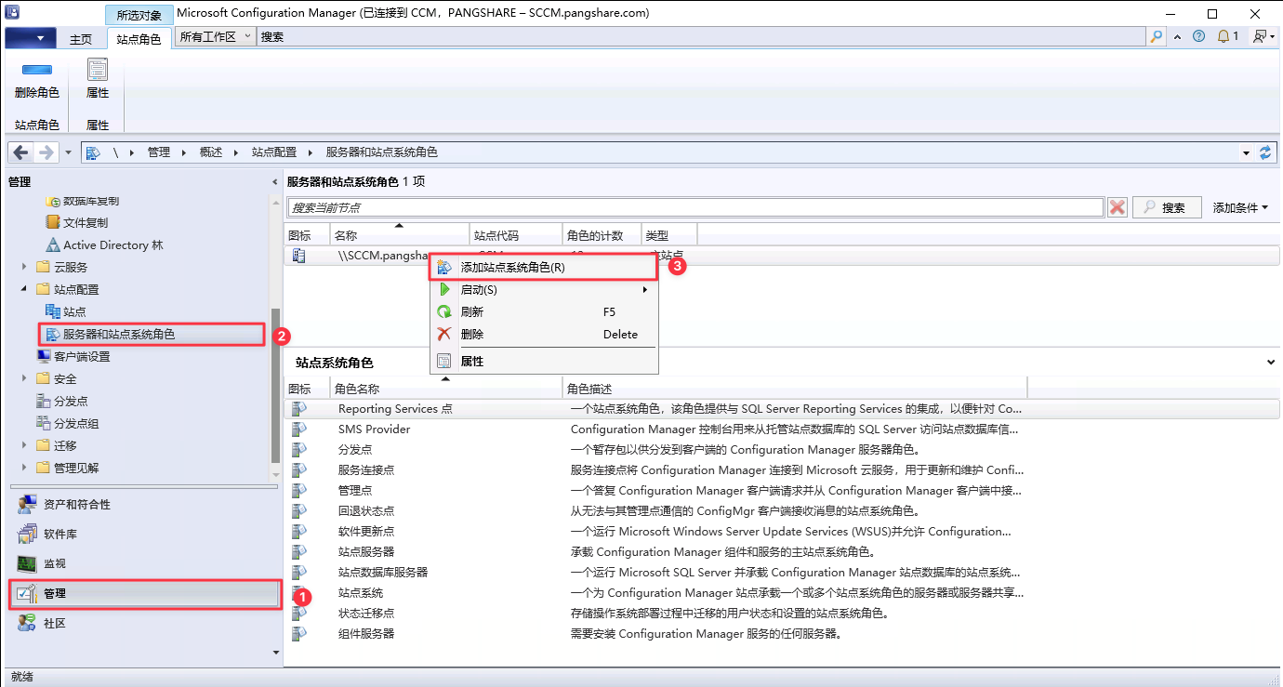Image resolution: width=1283 pixels, height=687 pixels.
Task: Click the 数据库复制 tree icon
Action: (x=53, y=201)
